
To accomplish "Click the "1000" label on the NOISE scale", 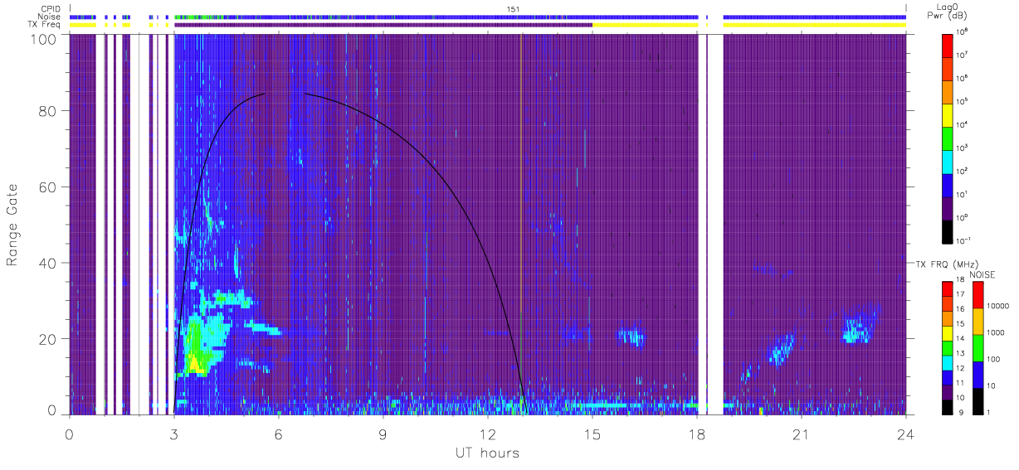I will coord(995,333).
